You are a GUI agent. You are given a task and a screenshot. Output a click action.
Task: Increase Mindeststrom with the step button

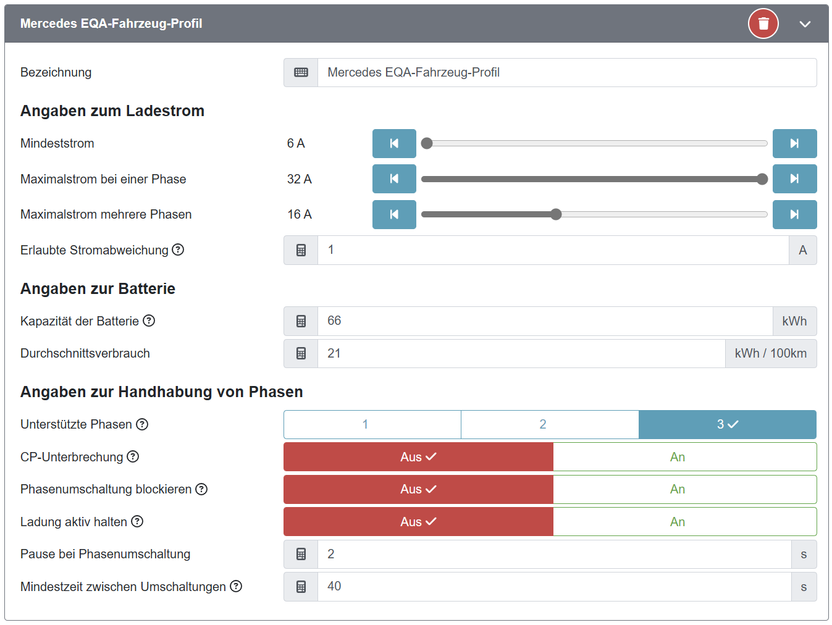pos(794,143)
